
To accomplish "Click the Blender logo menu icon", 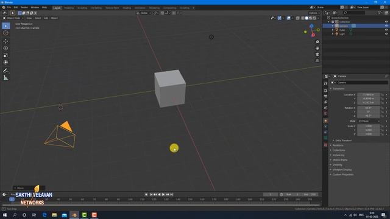I will pos(4,7).
